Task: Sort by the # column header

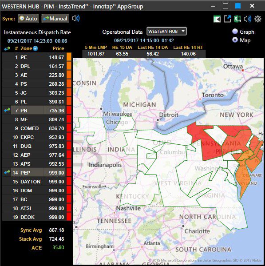Action: (16, 48)
